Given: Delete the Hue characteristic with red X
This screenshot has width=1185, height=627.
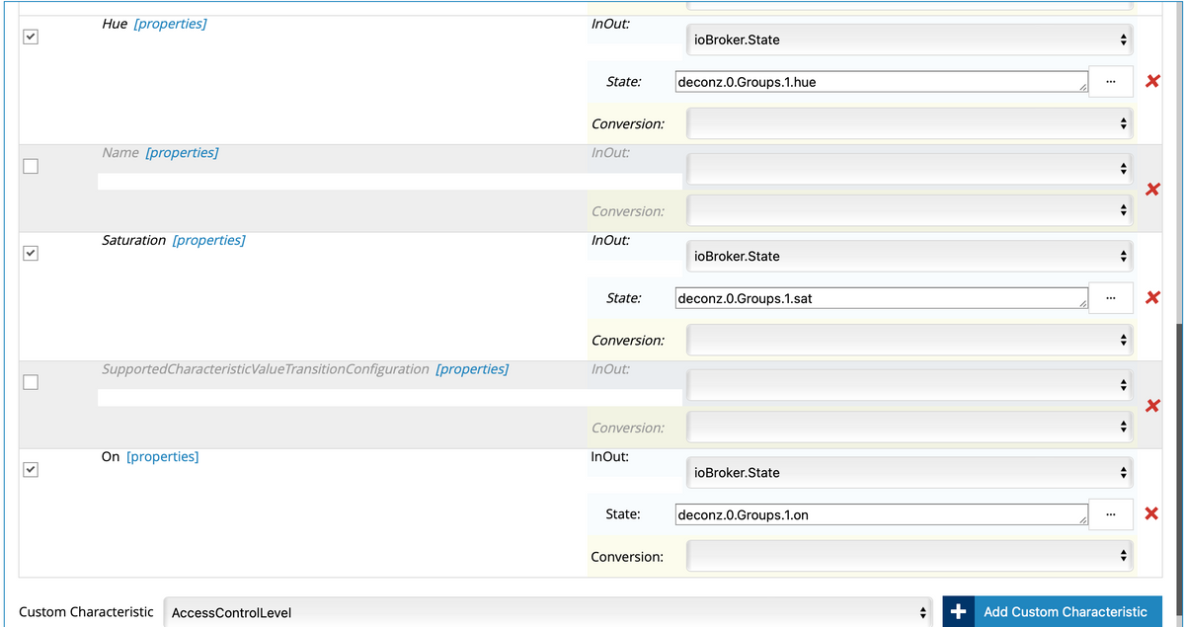Looking at the screenshot, I should pos(1151,81).
